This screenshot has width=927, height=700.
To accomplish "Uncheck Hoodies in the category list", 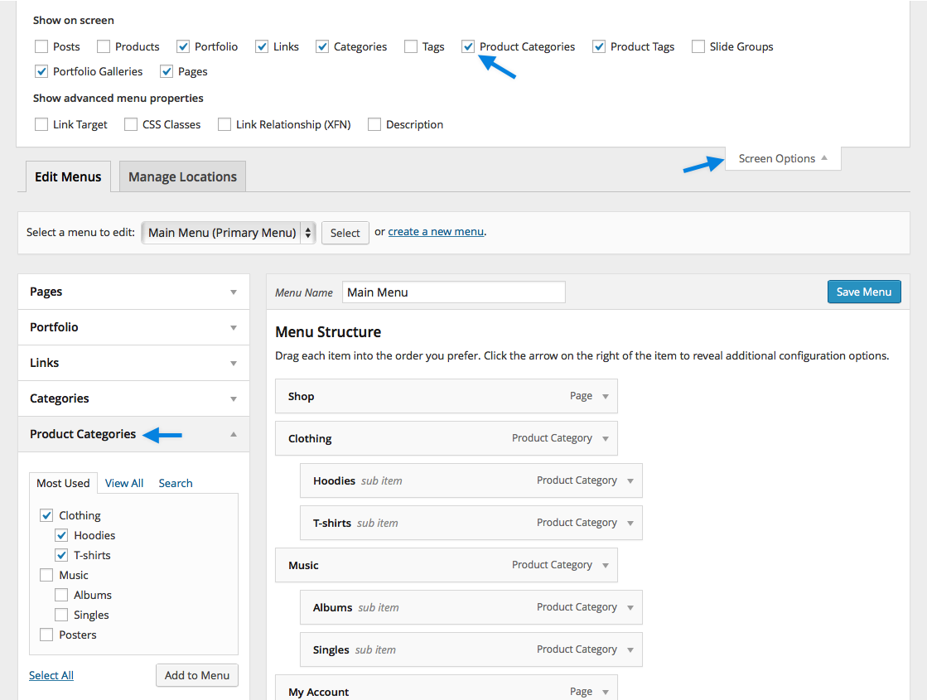I will [x=61, y=536].
